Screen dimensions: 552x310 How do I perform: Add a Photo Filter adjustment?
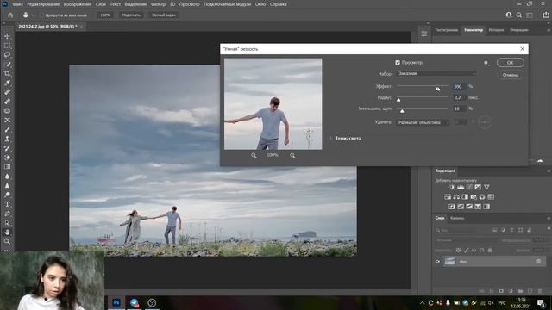(x=474, y=197)
